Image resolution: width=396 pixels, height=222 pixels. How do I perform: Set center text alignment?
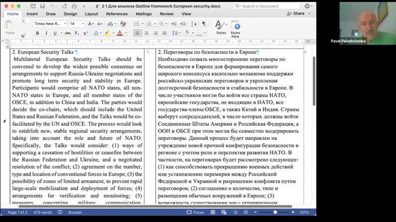[x=147, y=33]
